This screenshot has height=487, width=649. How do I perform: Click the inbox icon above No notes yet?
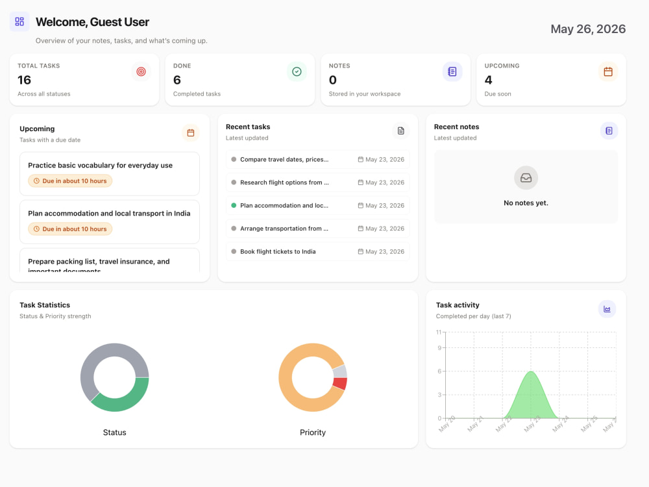(x=526, y=178)
